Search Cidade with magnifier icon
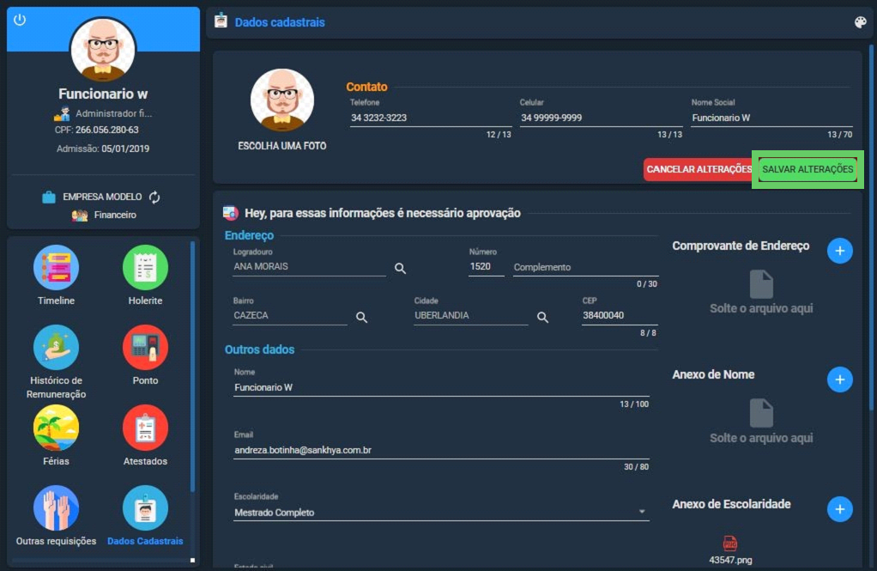 [x=542, y=318]
